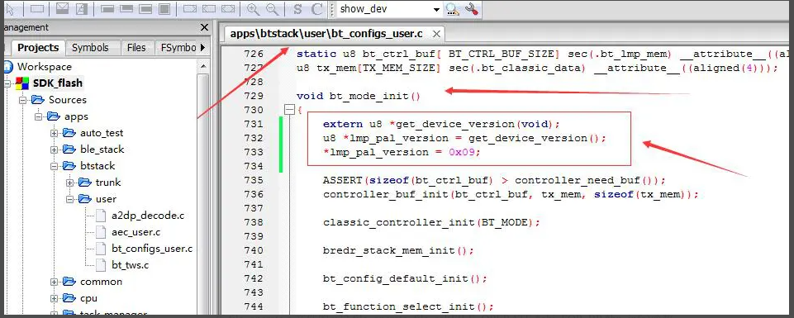Viewport: 794px width, 318px height.
Task: Toggle the C comment toolbar icon
Action: pyautogui.click(x=317, y=8)
